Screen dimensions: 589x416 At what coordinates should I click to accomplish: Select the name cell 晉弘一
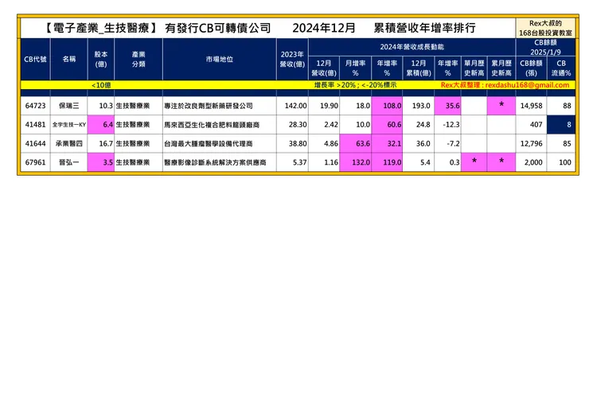click(x=69, y=162)
